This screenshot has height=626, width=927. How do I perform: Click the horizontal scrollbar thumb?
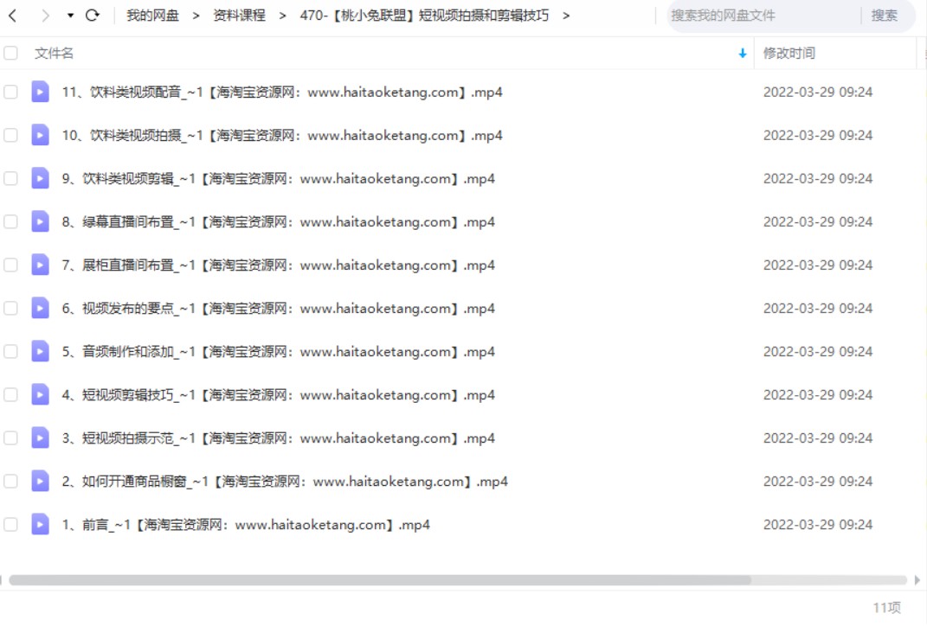click(x=380, y=580)
